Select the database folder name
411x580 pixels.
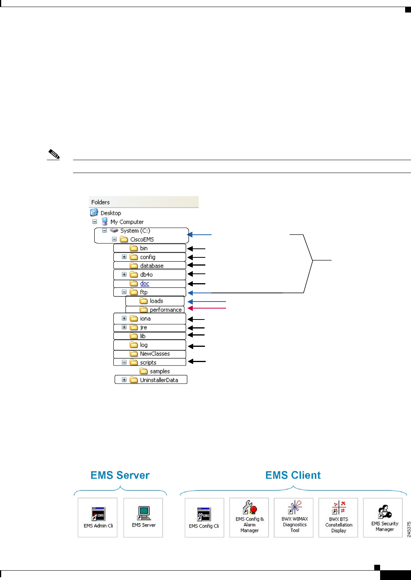coord(152,266)
